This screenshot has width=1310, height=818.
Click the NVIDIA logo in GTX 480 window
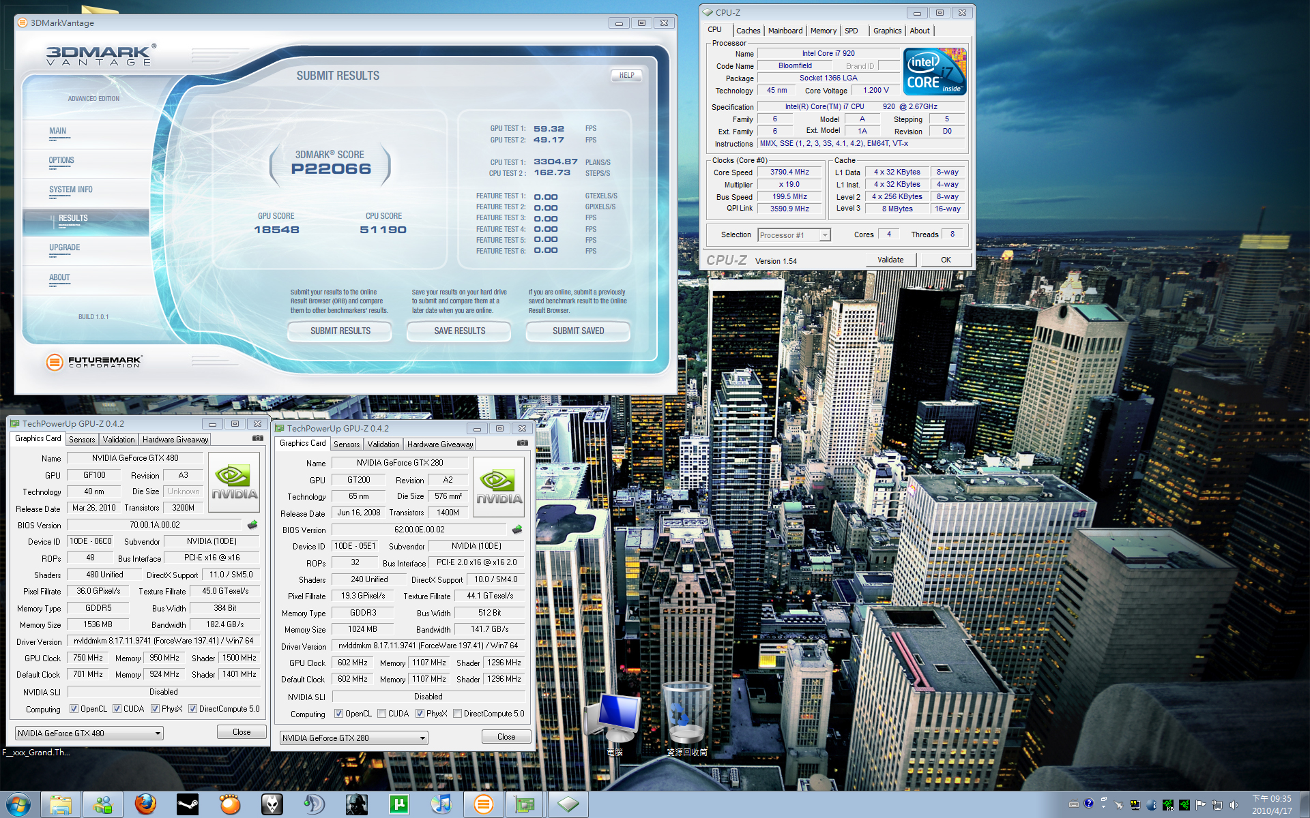coord(234,482)
